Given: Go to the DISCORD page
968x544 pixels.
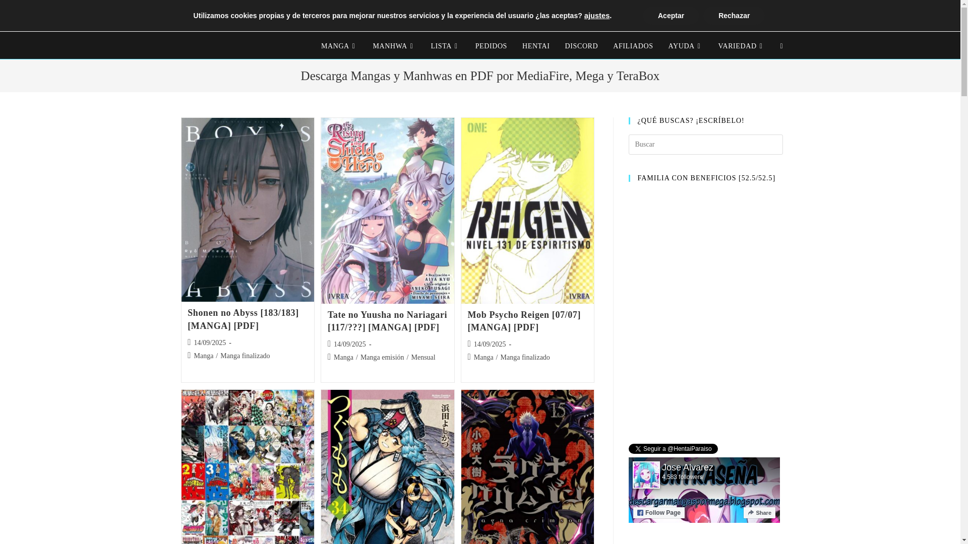Looking at the screenshot, I should tap(581, 46).
